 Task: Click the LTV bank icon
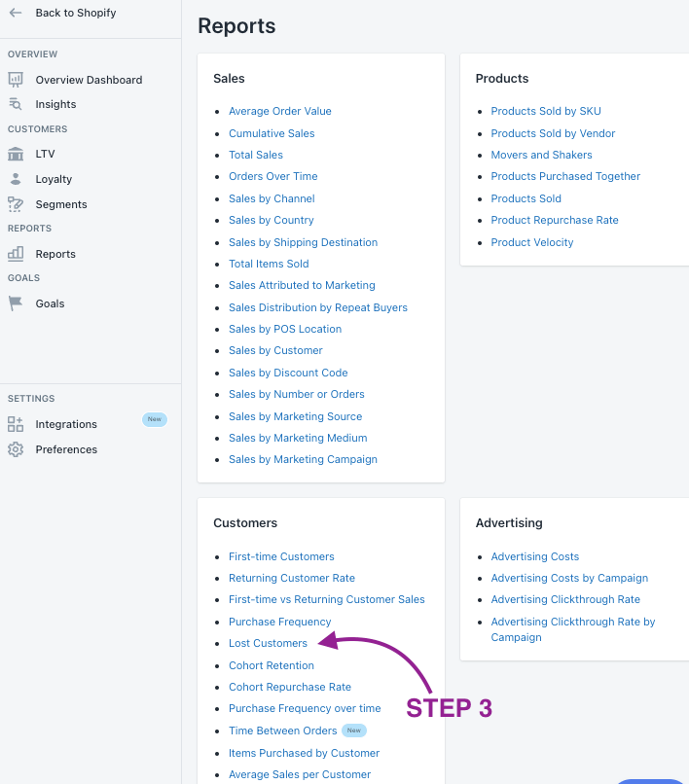16,154
